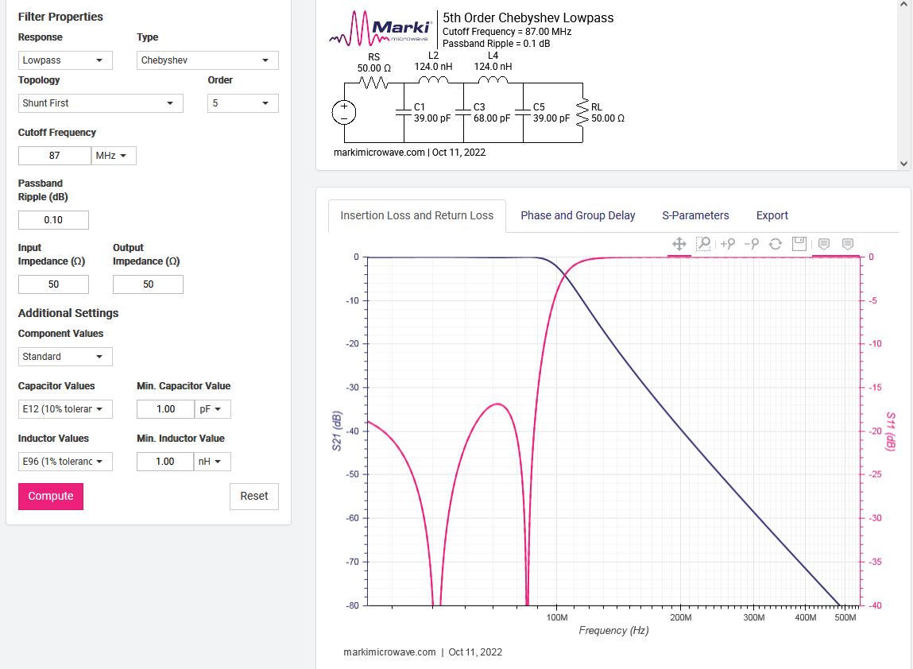Reset the plot view with the refresh icon
Viewport: 913px width, 669px height.
tap(775, 244)
